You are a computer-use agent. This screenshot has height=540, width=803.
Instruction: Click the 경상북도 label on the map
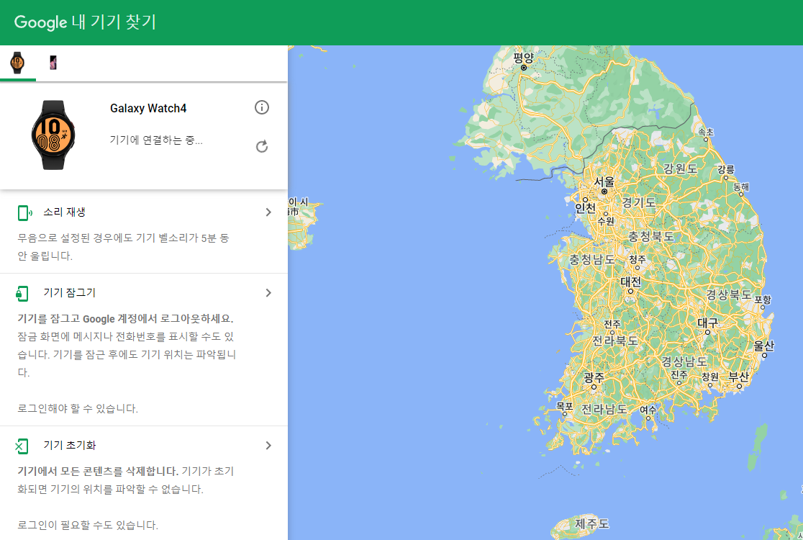click(729, 294)
